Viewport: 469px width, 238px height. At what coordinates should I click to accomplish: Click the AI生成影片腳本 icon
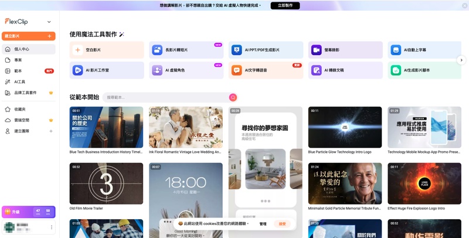tap(396, 70)
